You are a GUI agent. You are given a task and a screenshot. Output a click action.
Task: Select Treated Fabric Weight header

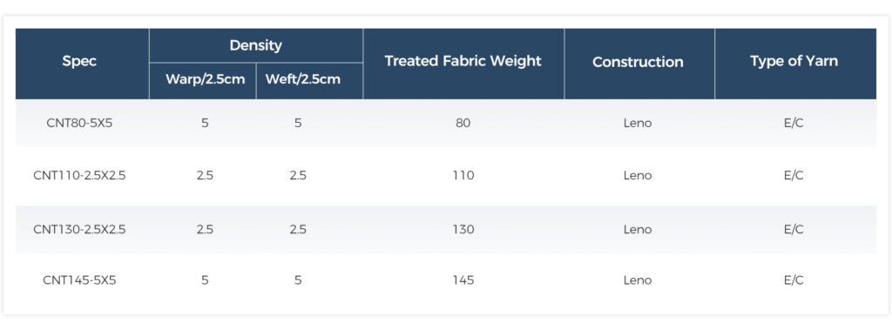[463, 62]
